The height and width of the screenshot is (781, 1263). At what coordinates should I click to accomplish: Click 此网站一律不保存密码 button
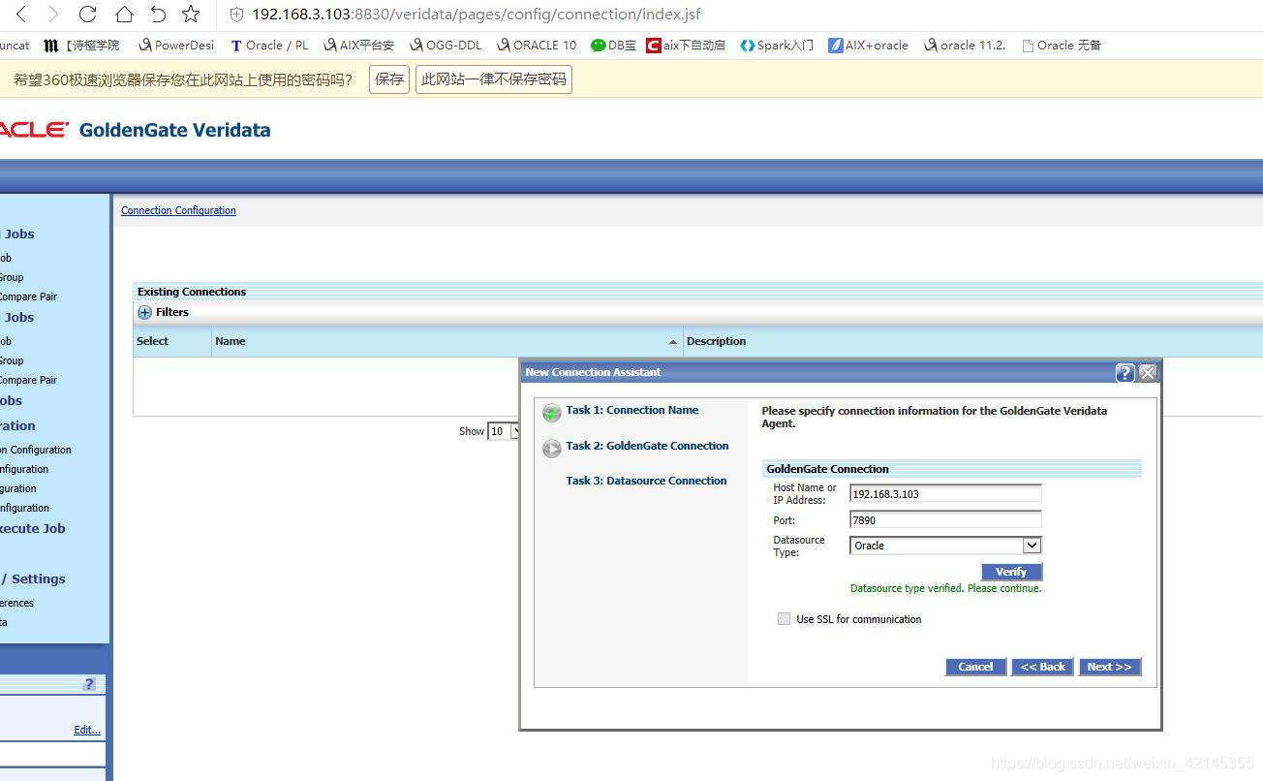[x=494, y=79]
